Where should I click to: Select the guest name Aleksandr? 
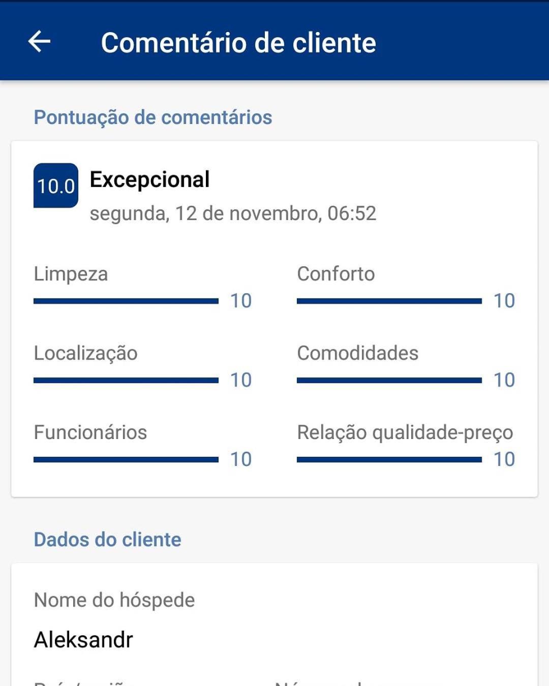coord(83,640)
